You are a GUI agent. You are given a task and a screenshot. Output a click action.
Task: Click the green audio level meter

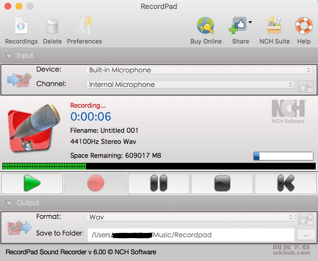(159, 166)
